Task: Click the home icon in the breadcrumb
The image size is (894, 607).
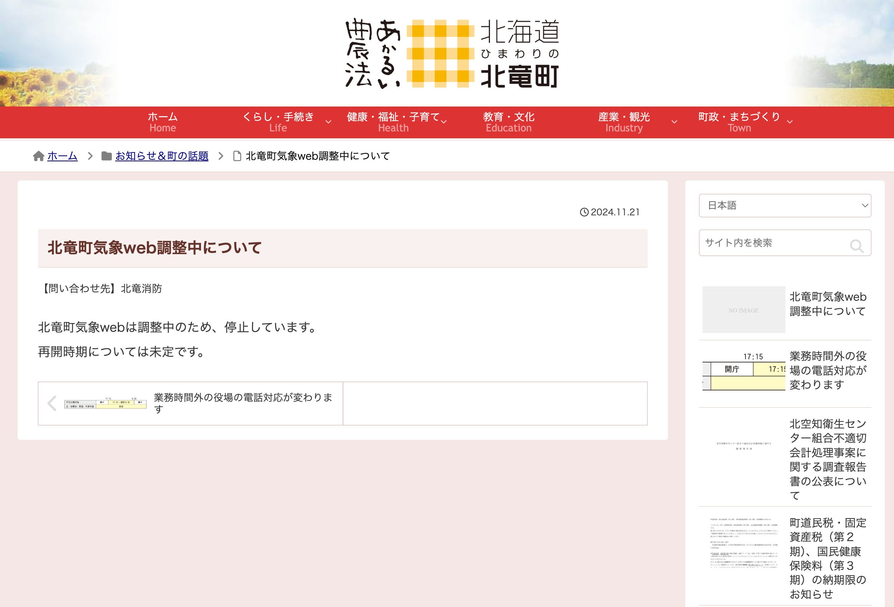Action: click(x=39, y=156)
